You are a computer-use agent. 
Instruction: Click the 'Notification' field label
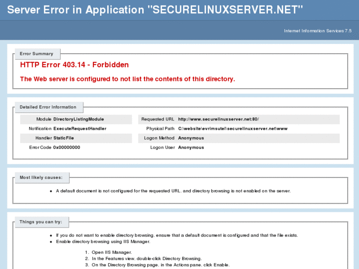click(40, 128)
